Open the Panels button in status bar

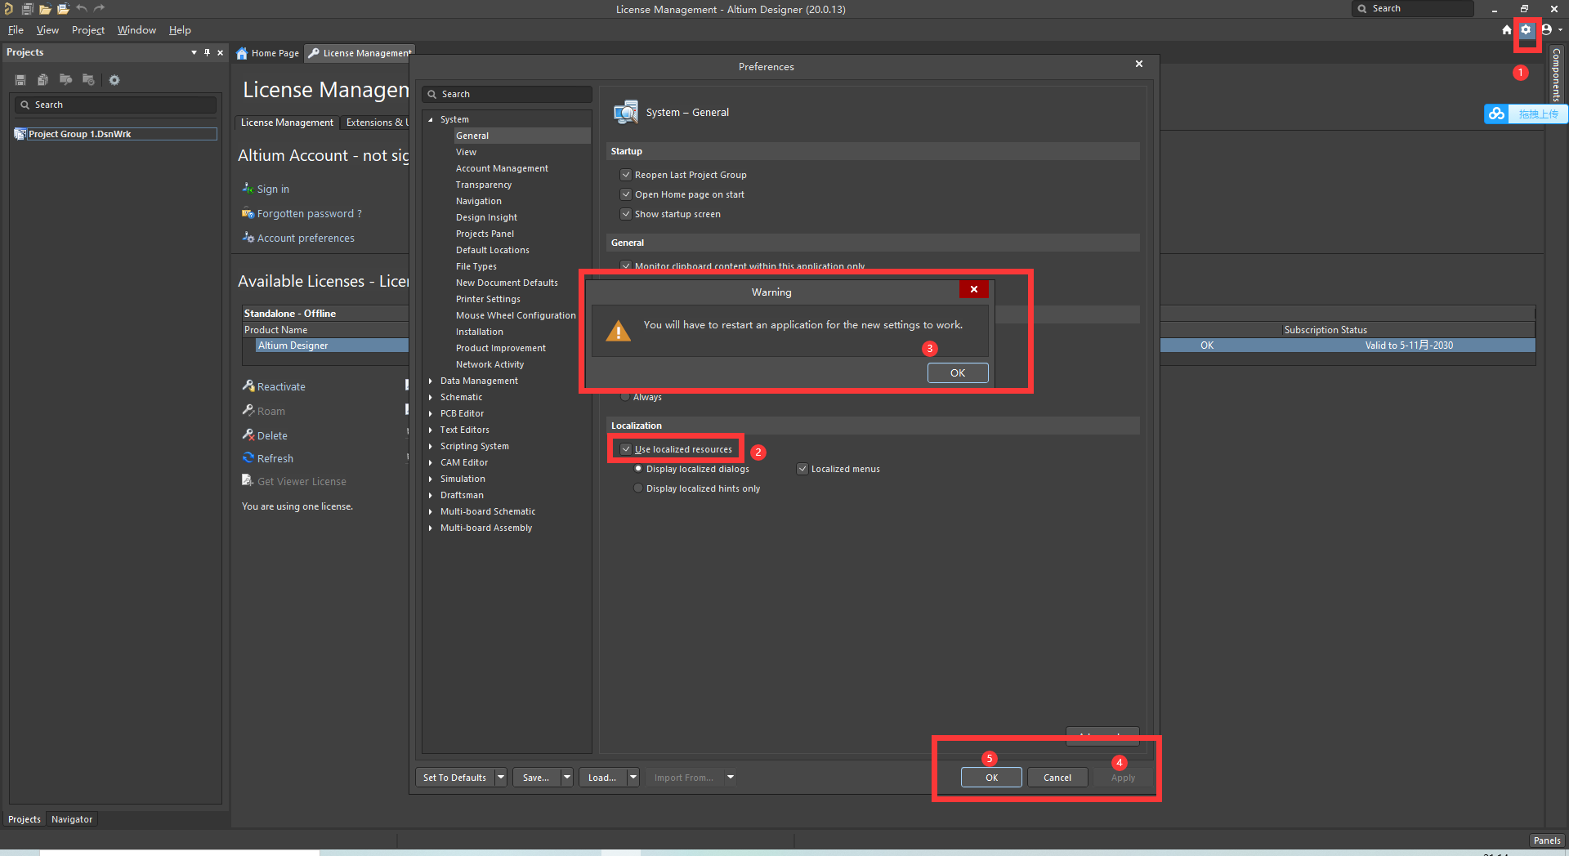pos(1547,840)
